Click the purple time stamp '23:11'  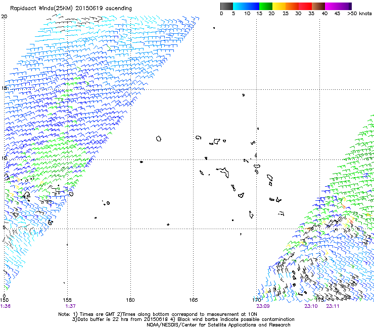tap(333, 306)
